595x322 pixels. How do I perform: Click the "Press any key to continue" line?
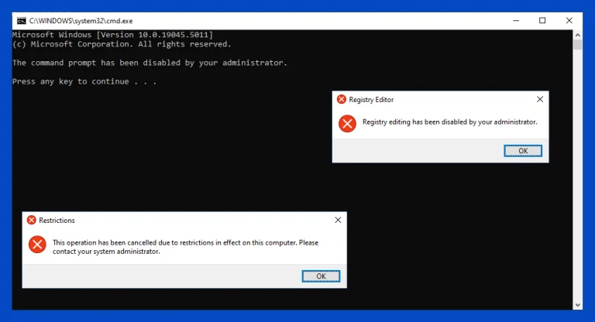[84, 81]
